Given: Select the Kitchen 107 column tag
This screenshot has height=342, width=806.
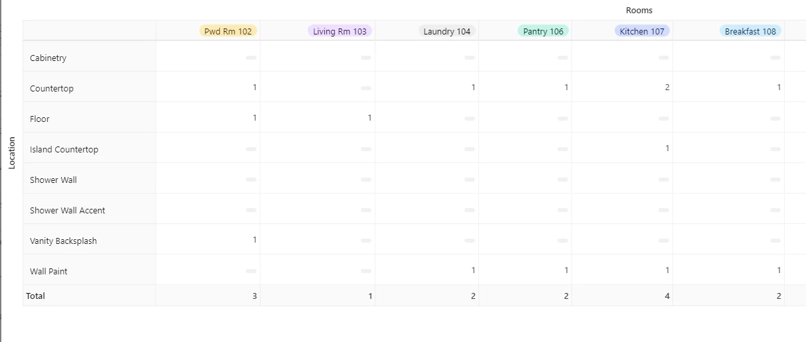Looking at the screenshot, I should click(642, 31).
